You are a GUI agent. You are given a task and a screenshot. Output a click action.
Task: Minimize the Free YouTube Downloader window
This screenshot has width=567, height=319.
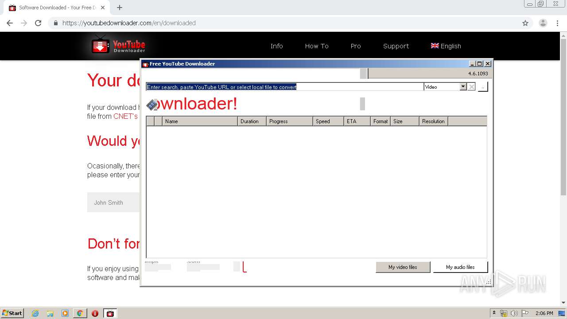click(x=472, y=64)
